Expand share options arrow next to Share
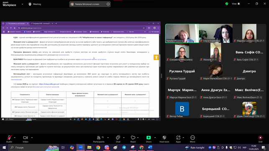The width and height of the screenshot is (269, 151). [155, 138]
